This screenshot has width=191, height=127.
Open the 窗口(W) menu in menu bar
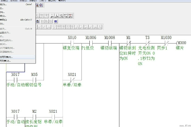click(59, 1)
